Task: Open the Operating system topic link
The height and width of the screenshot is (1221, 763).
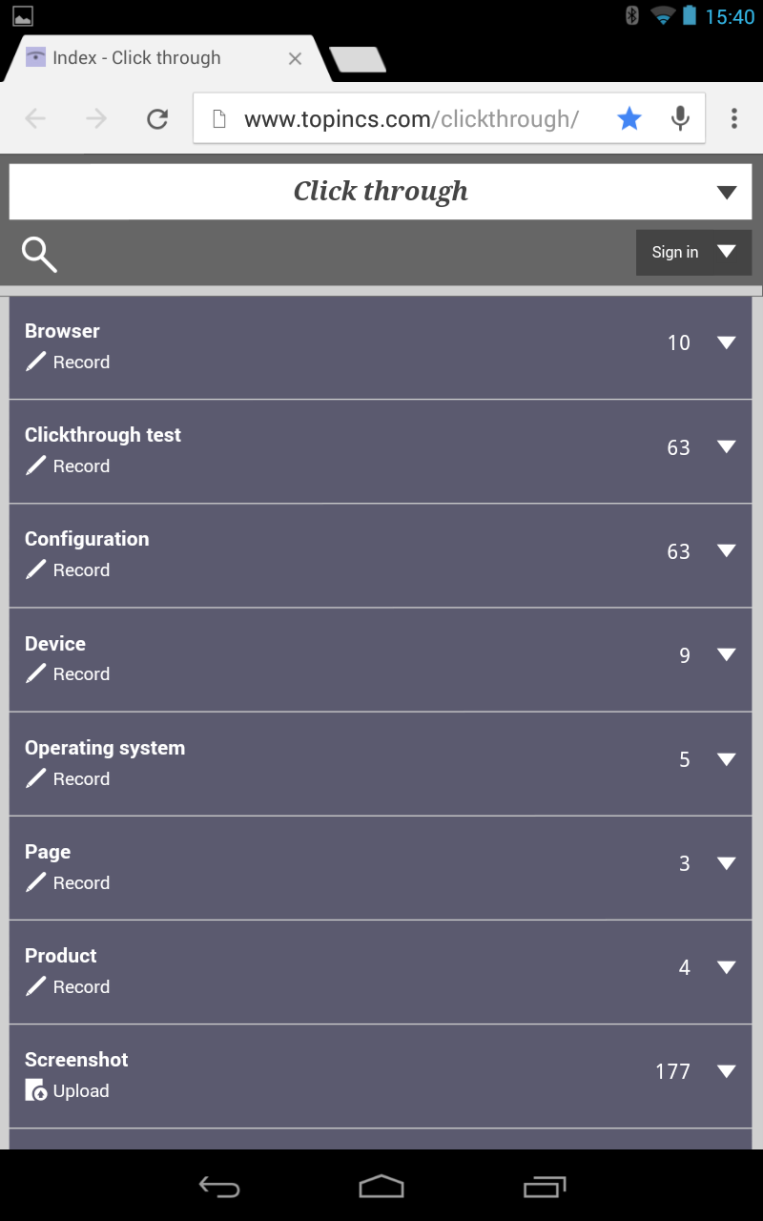Action: [105, 748]
